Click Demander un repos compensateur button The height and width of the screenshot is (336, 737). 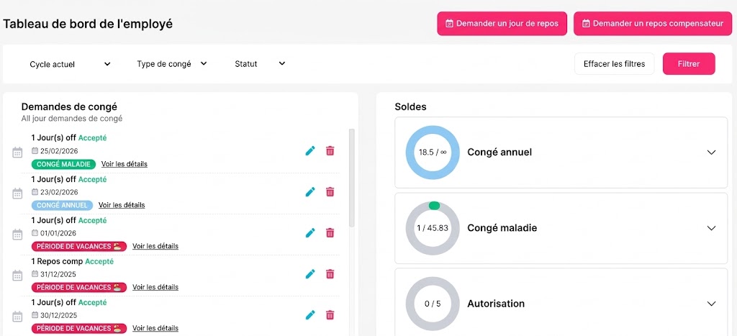click(x=652, y=24)
